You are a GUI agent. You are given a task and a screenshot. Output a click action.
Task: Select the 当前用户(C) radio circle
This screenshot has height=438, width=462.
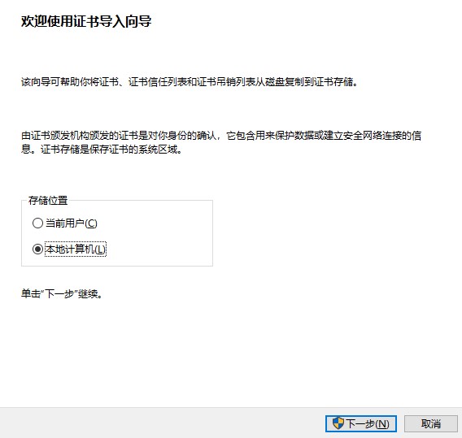[37, 223]
